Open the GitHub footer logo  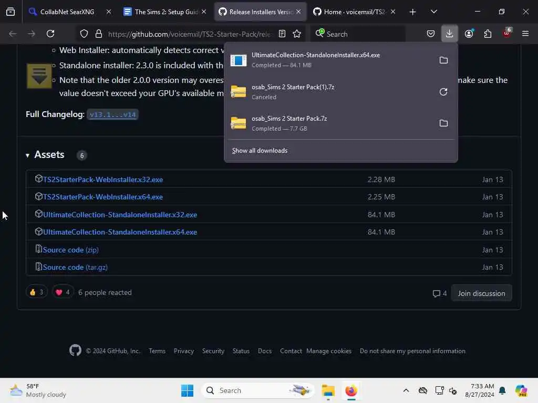pos(75,351)
